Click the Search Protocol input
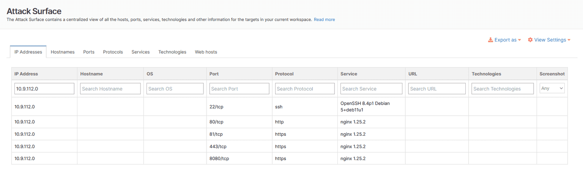583x169 pixels. [x=305, y=88]
